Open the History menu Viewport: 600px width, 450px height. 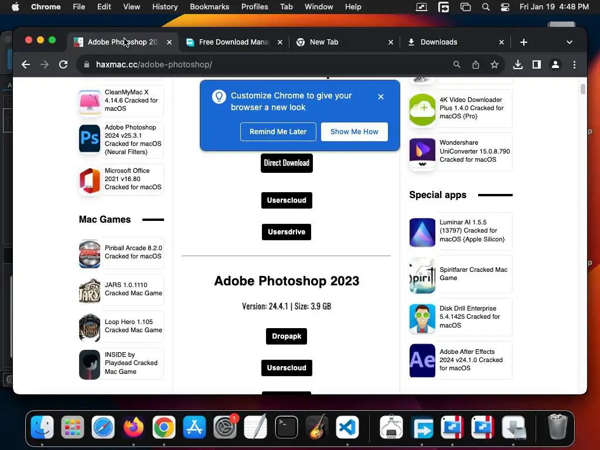click(165, 7)
